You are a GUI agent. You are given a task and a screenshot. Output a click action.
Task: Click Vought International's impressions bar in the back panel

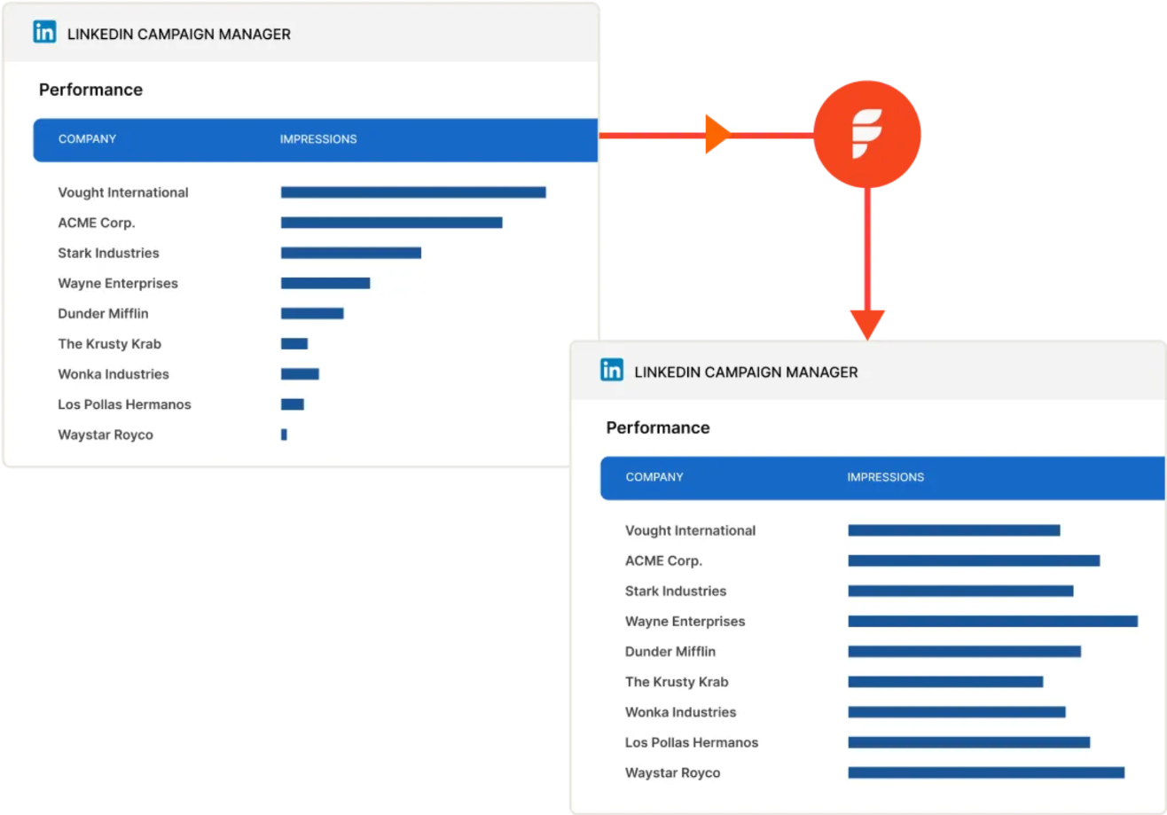[413, 192]
